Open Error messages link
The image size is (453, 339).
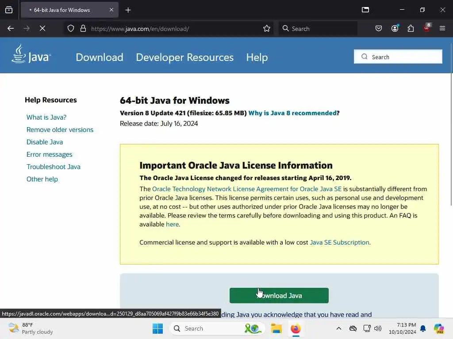pos(50,154)
